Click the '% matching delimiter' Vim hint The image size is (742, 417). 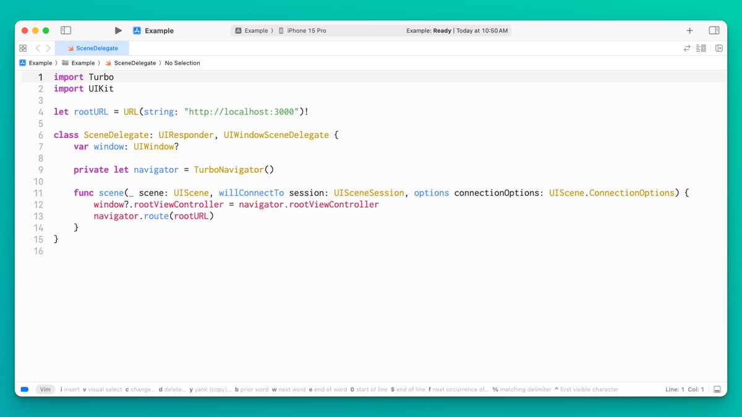(x=521, y=390)
